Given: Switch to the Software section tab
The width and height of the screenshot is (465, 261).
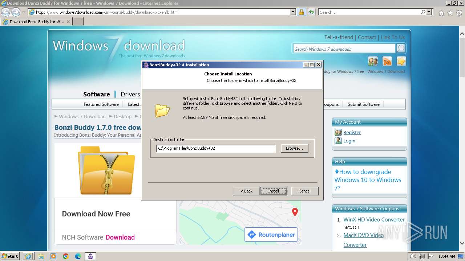Looking at the screenshot, I should point(96,94).
